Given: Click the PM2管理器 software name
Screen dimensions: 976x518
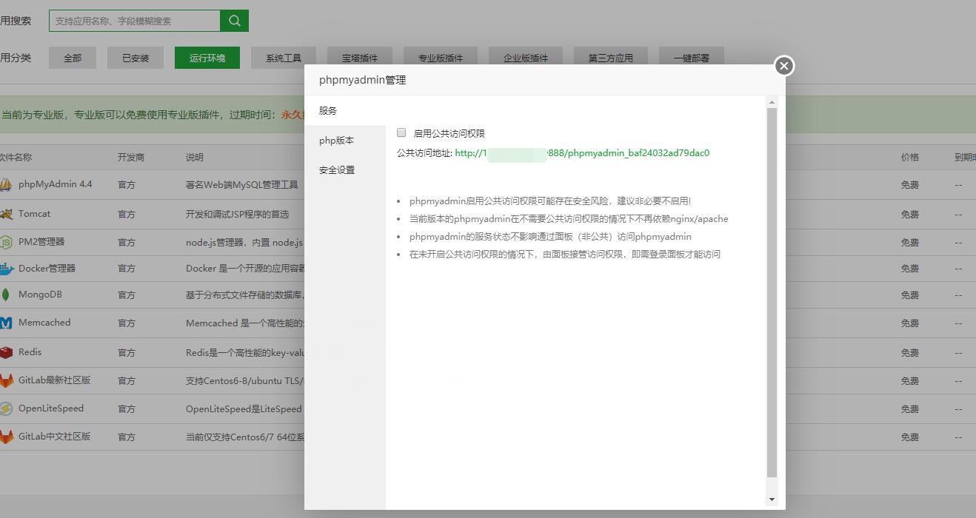Looking at the screenshot, I should (41, 242).
